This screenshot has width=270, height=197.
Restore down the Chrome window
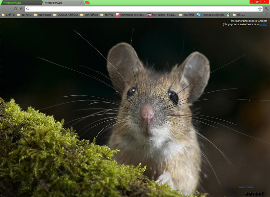click(x=258, y=2)
